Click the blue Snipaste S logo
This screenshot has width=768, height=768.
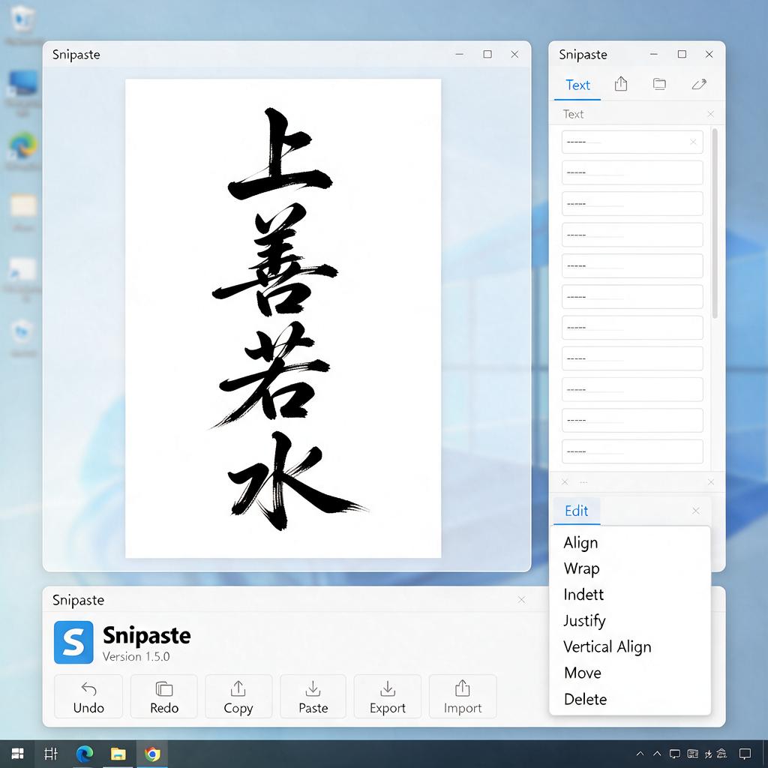coord(73,642)
